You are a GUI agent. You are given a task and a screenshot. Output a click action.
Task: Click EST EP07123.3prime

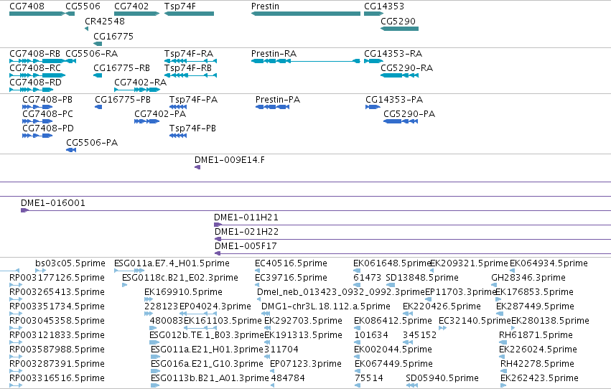point(272,371)
